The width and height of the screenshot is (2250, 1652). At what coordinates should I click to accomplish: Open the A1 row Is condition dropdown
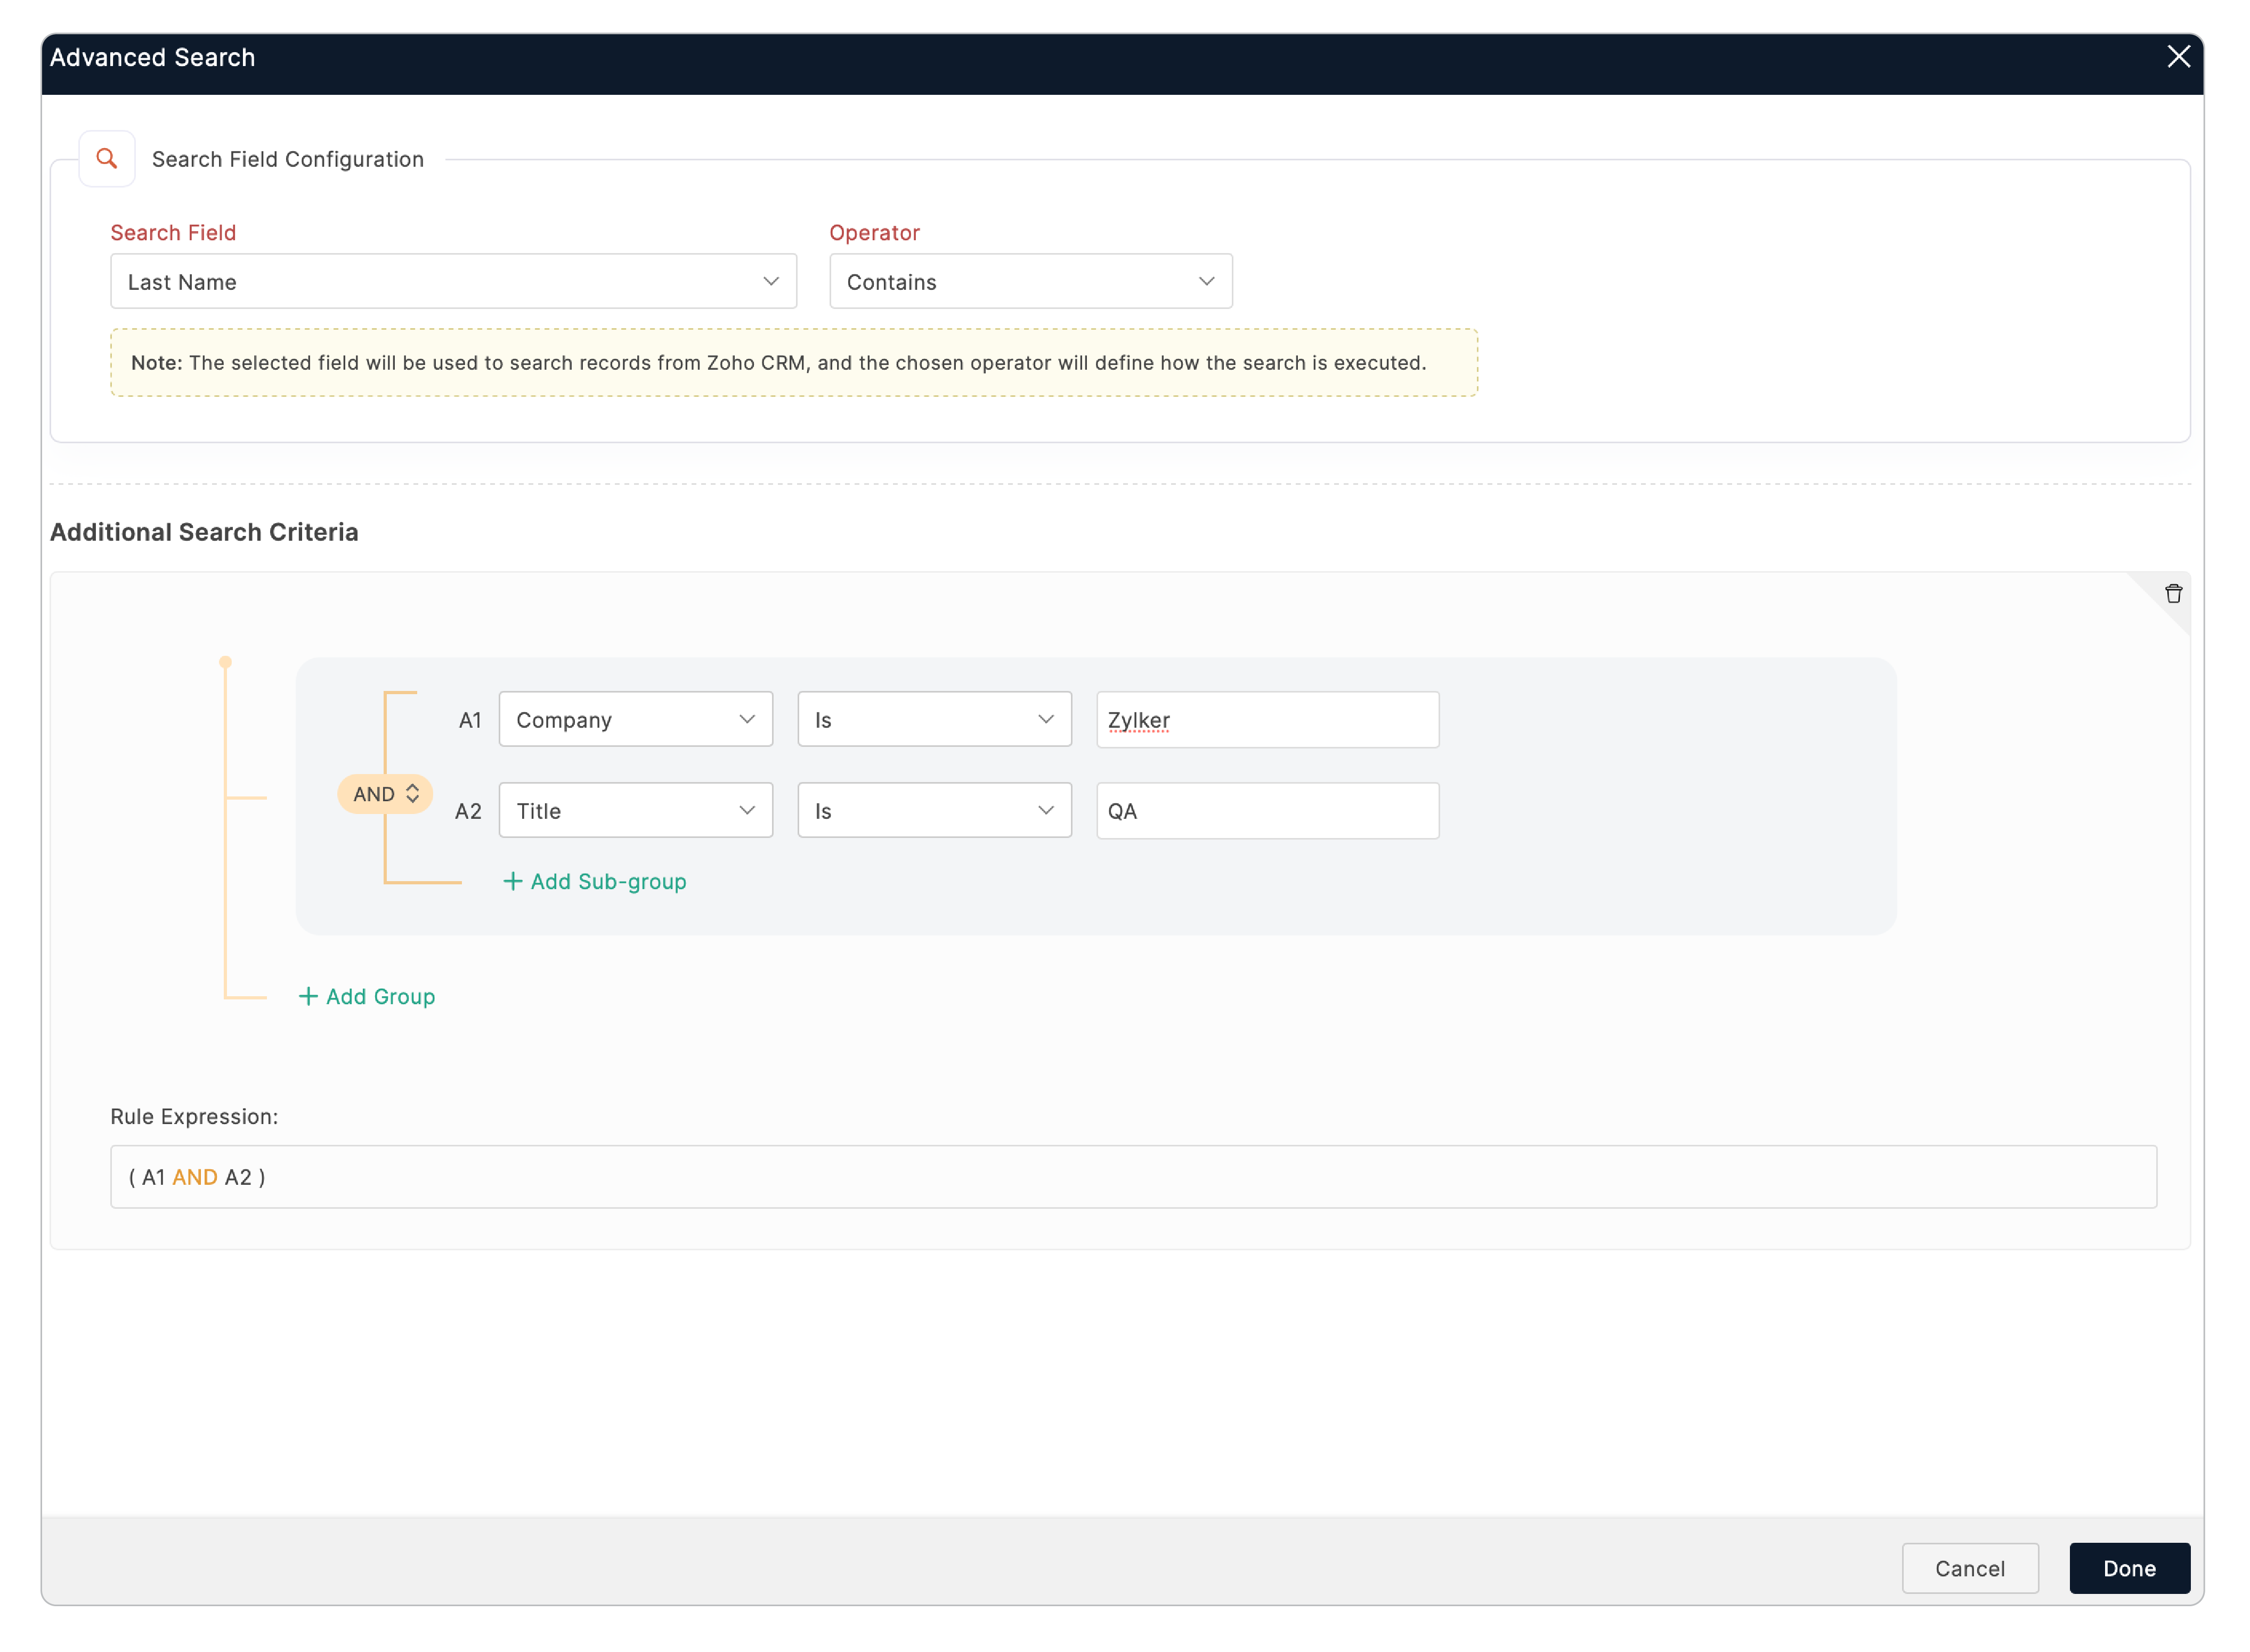(x=934, y=720)
